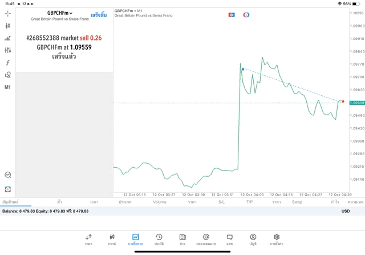Change the M1 timeframe in sidebar
This screenshot has height=255, width=365.
pos(7,87)
